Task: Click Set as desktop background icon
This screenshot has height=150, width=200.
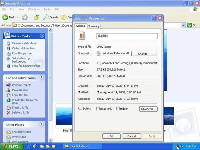Action: pyautogui.click(x=8, y=58)
